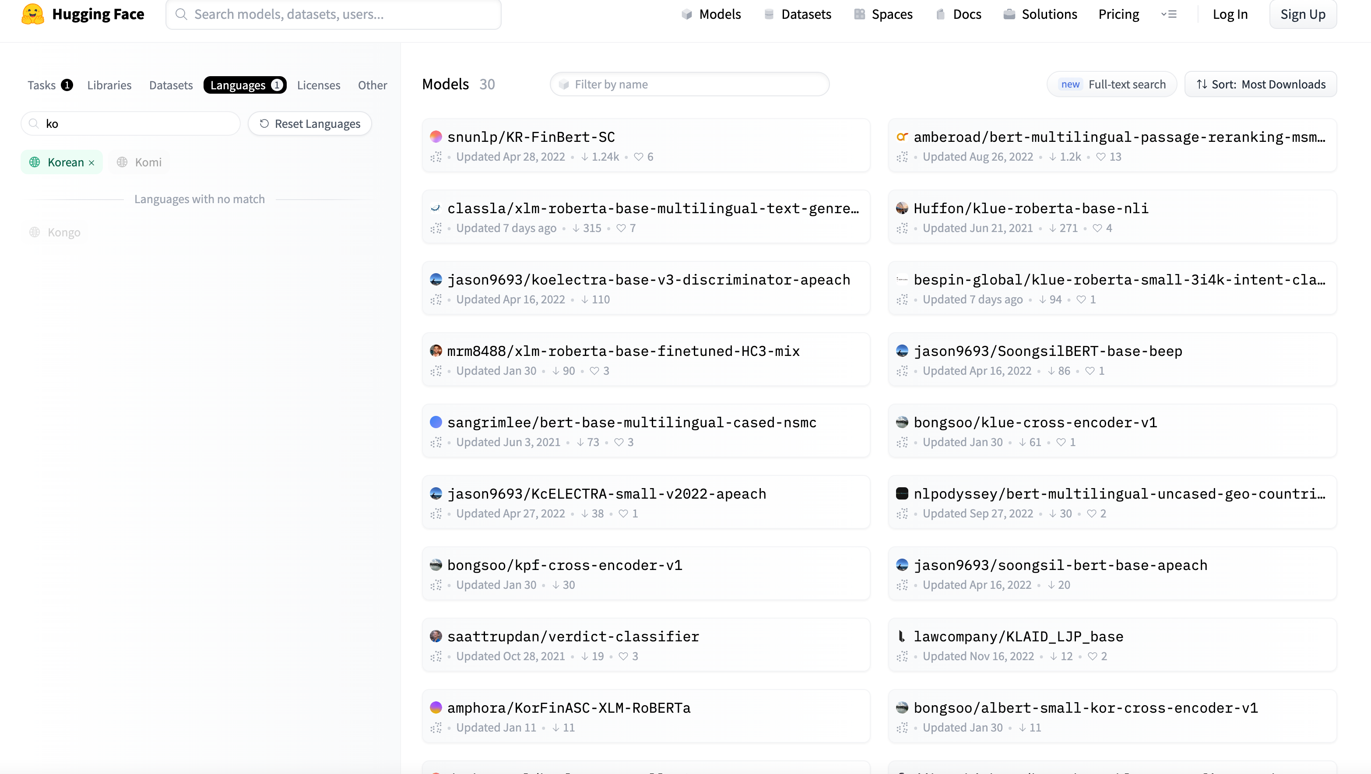Screen dimensions: 1371x774
Task: Switch to the Libraries filter tab
Action: point(109,85)
